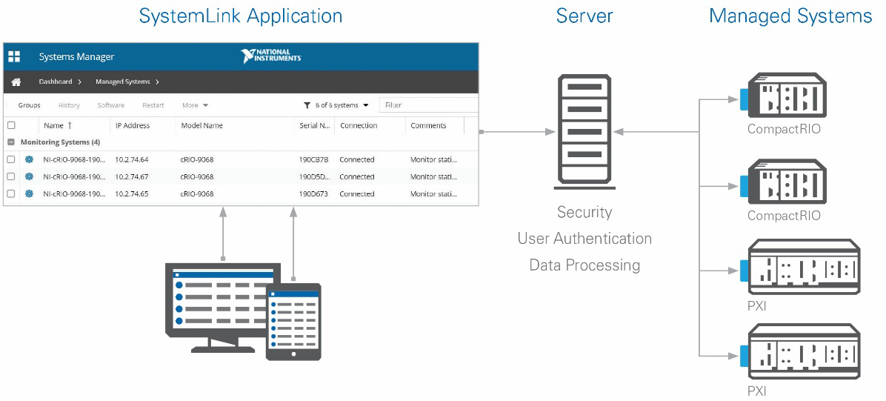Click the server rack icon
Viewport: 886px width, 401px height.
[x=584, y=132]
